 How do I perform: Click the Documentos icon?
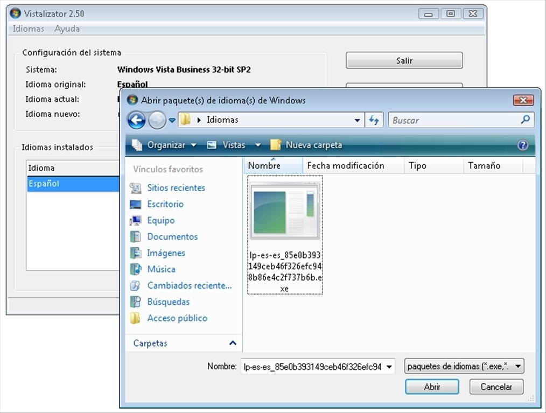(136, 237)
